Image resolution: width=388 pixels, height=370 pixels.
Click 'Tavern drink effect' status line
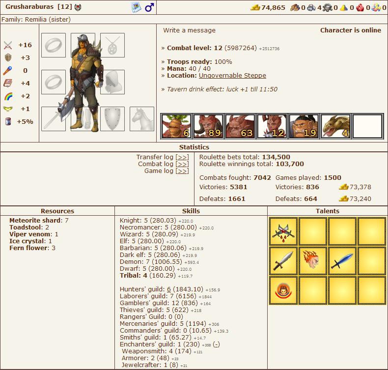pos(222,89)
